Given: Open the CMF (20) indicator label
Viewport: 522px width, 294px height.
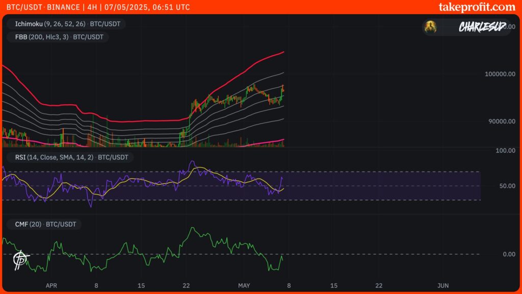Looking at the screenshot, I should click(44, 224).
